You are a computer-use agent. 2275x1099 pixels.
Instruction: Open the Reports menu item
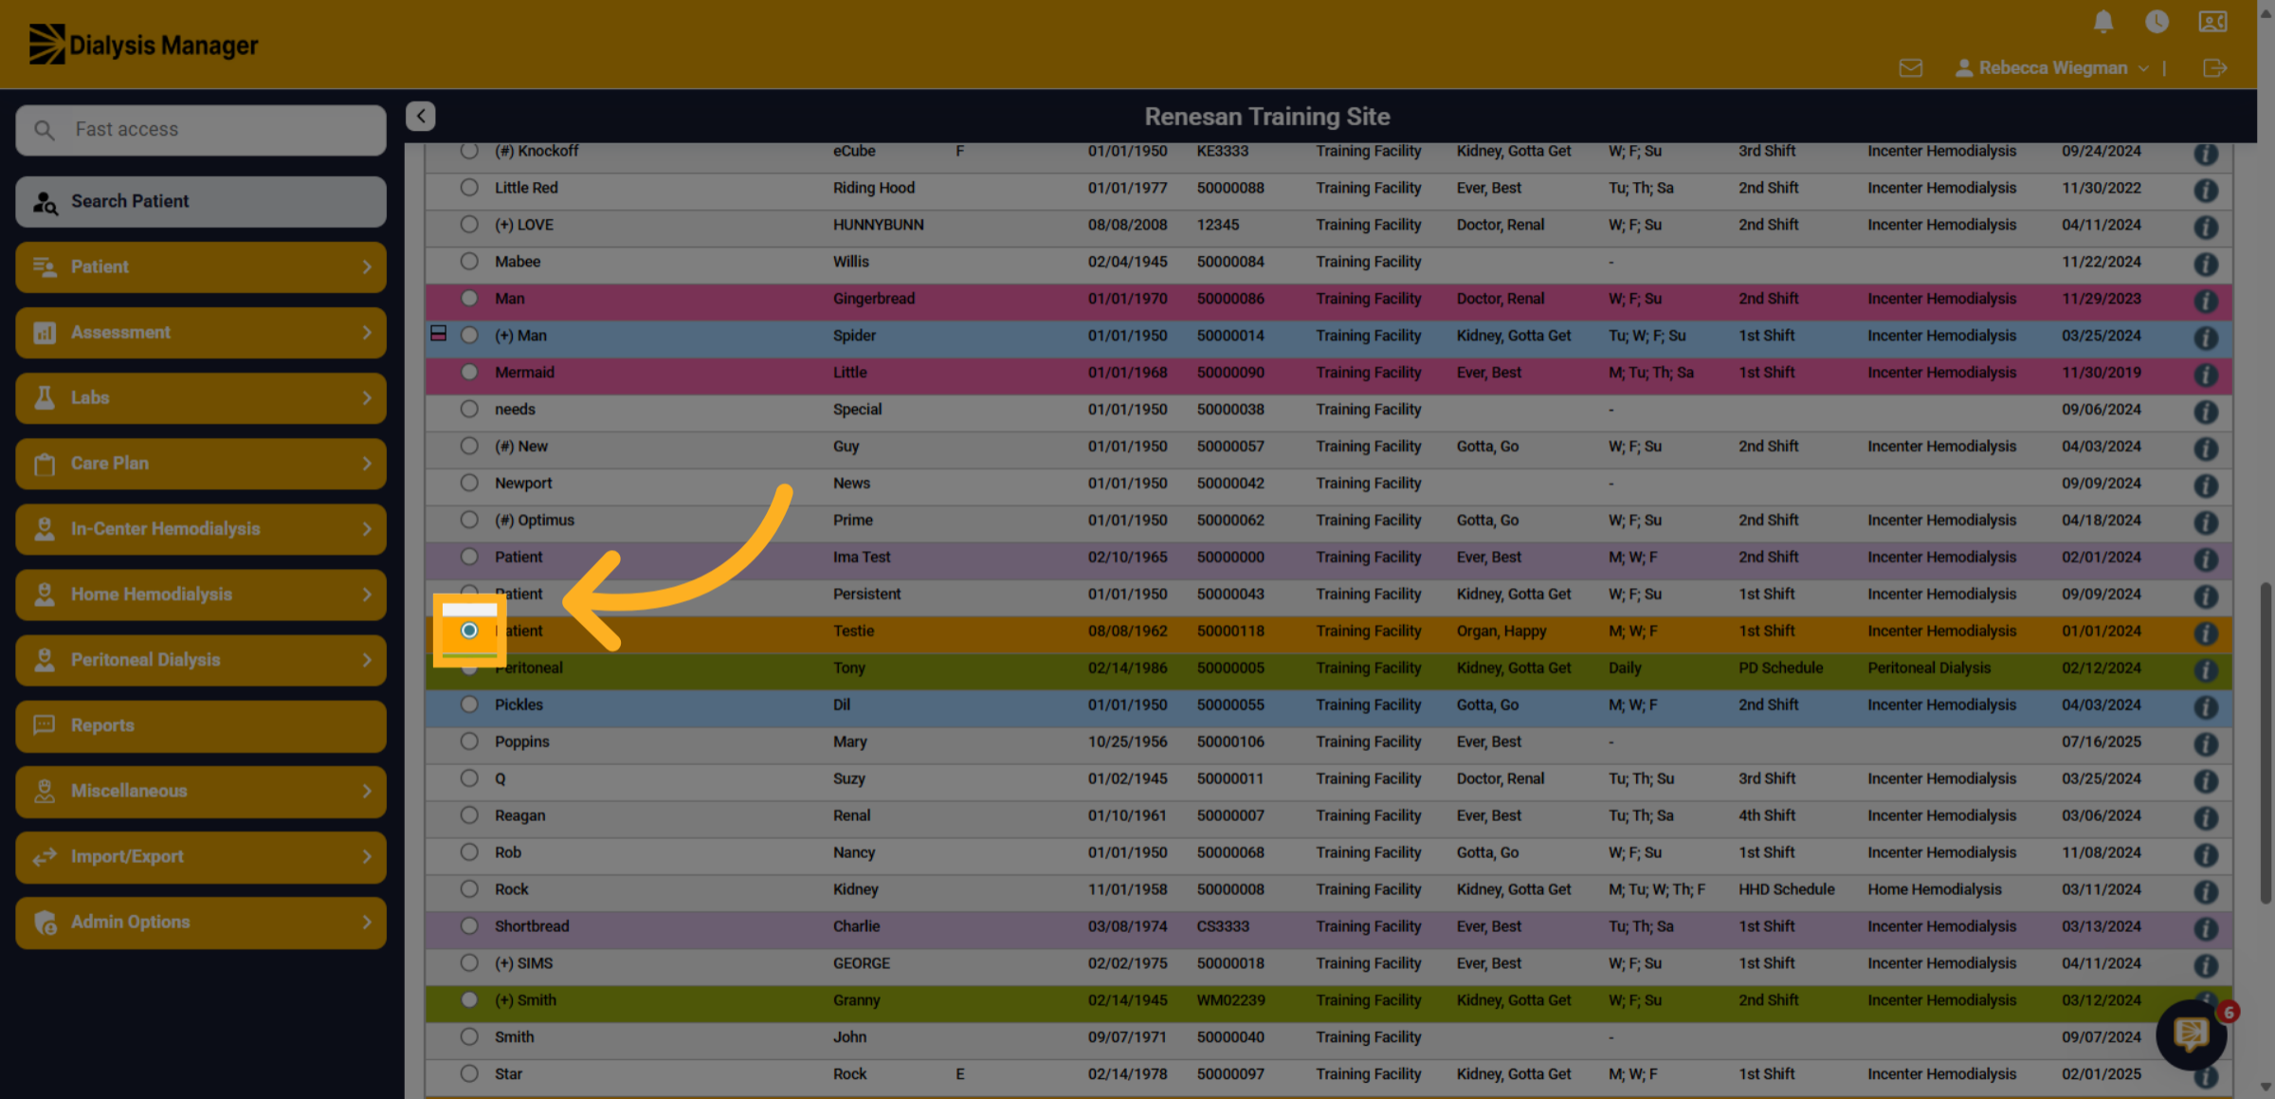tap(201, 725)
